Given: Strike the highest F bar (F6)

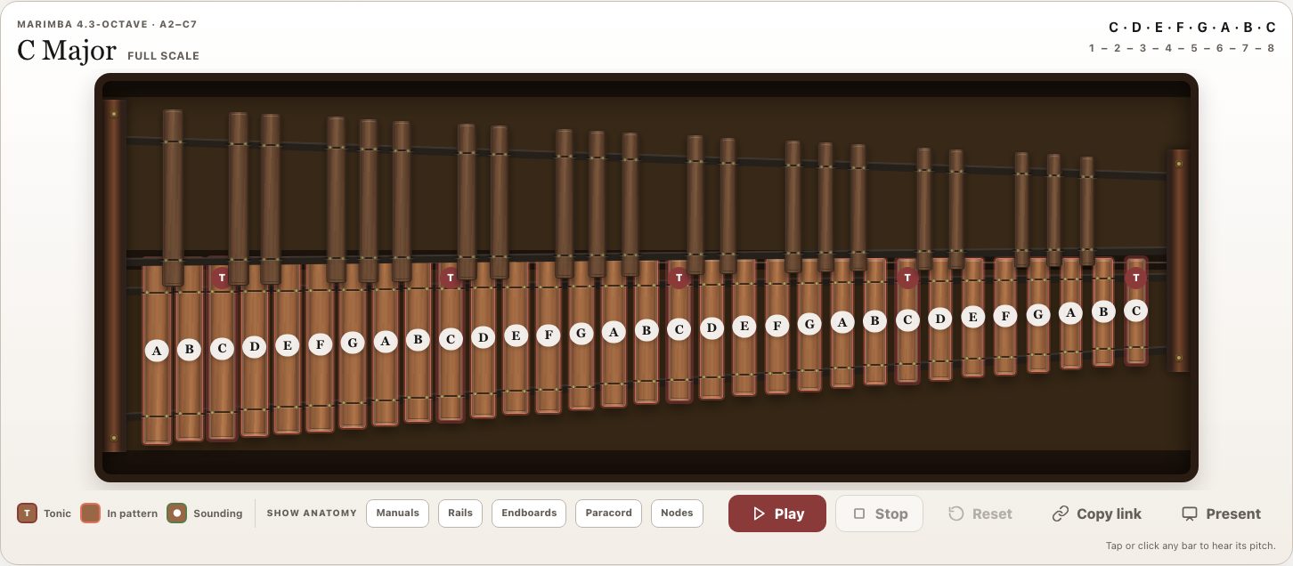Looking at the screenshot, I should point(1005,316).
